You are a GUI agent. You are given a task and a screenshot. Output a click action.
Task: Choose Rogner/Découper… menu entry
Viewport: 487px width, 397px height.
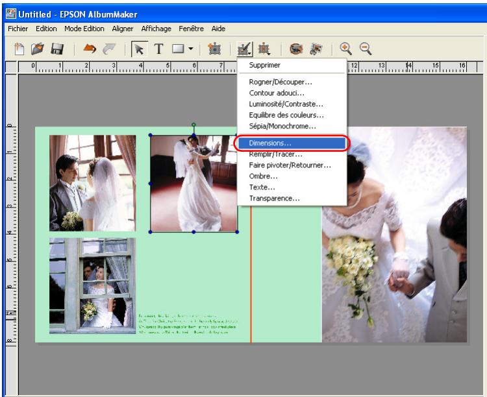(292, 82)
